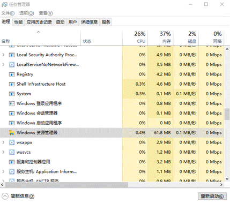The width and height of the screenshot is (230, 204).
Task: Click the 重新启动(E) button
Action: pyautogui.click(x=212, y=196)
